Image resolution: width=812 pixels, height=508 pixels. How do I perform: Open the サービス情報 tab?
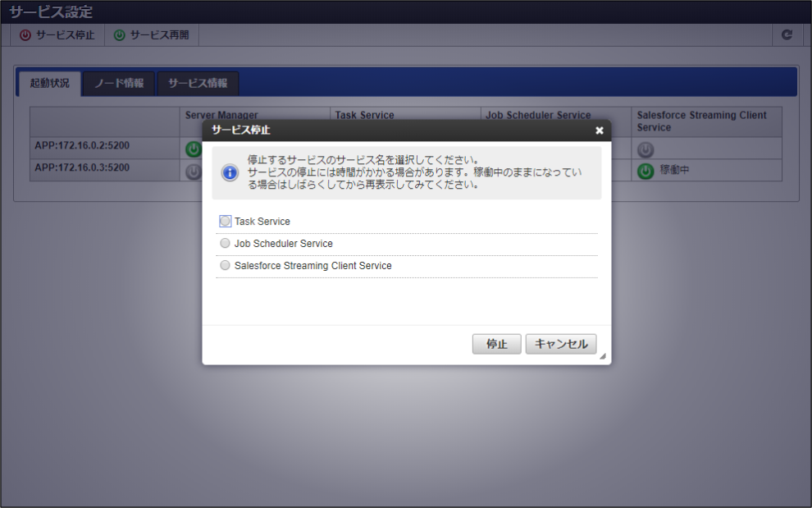pos(198,84)
